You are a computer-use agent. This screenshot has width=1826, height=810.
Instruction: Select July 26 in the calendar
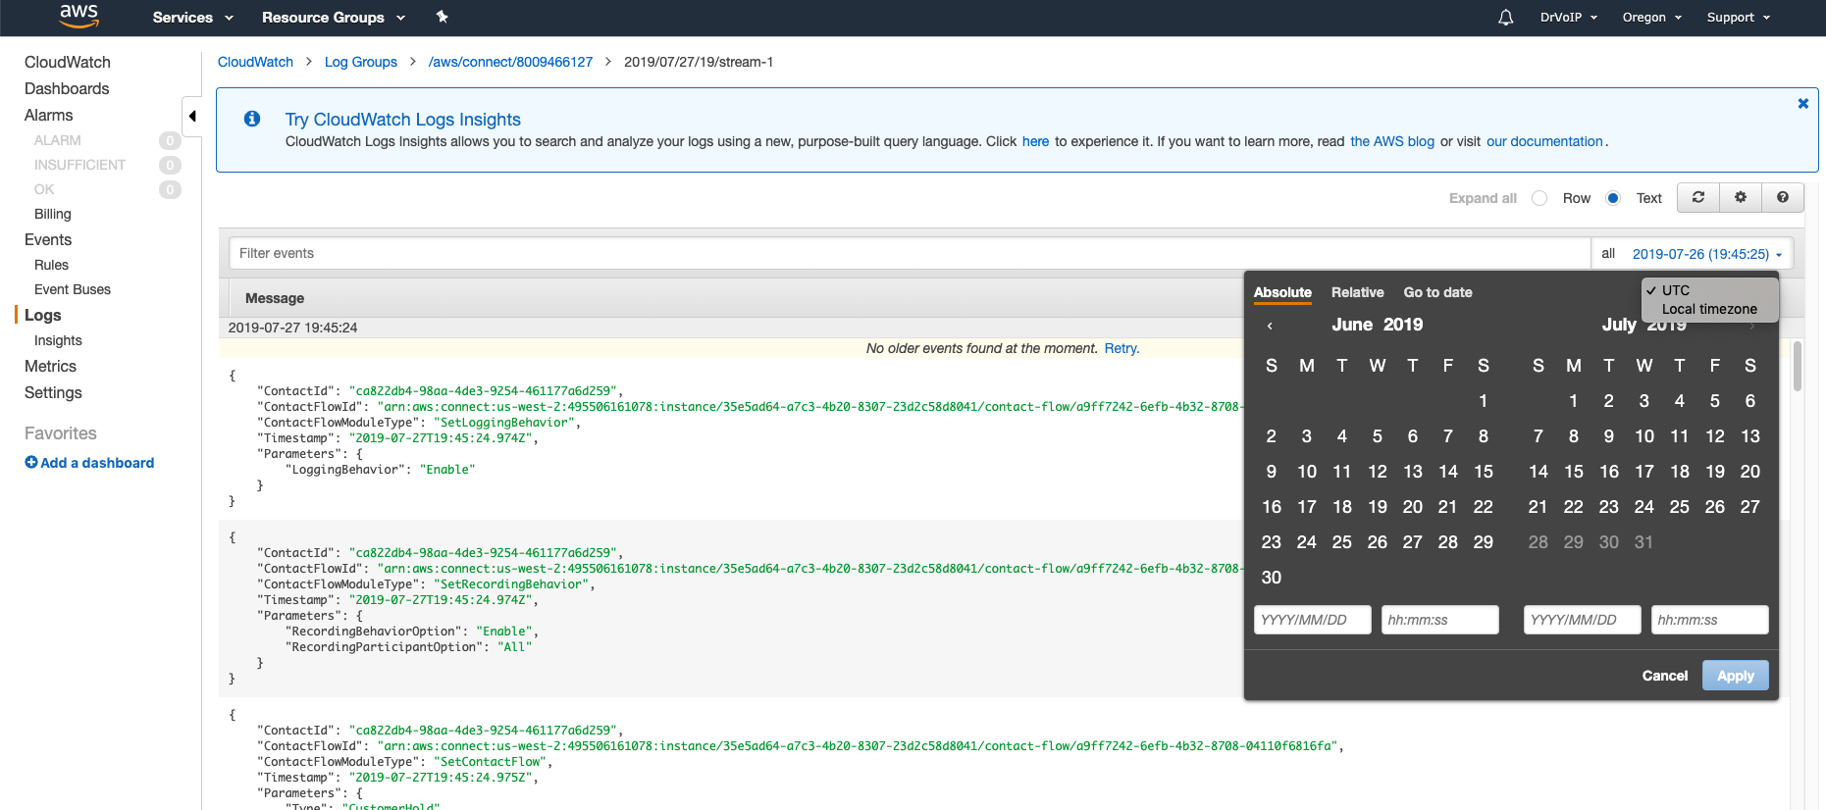pyautogui.click(x=1714, y=507)
